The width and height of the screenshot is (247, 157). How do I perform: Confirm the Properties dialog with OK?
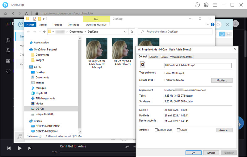(x=194, y=153)
